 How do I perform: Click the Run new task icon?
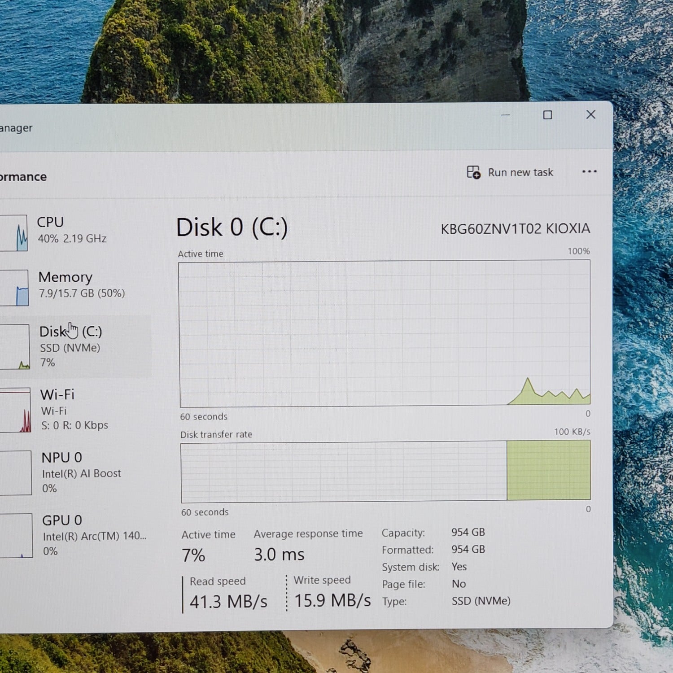click(x=472, y=172)
